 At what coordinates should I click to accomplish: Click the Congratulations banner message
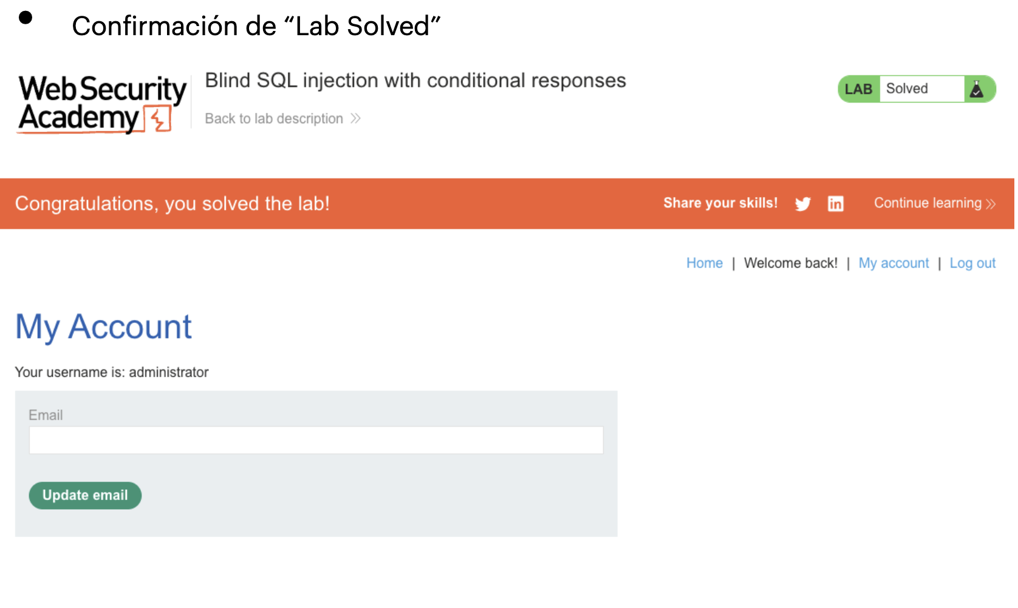click(173, 204)
